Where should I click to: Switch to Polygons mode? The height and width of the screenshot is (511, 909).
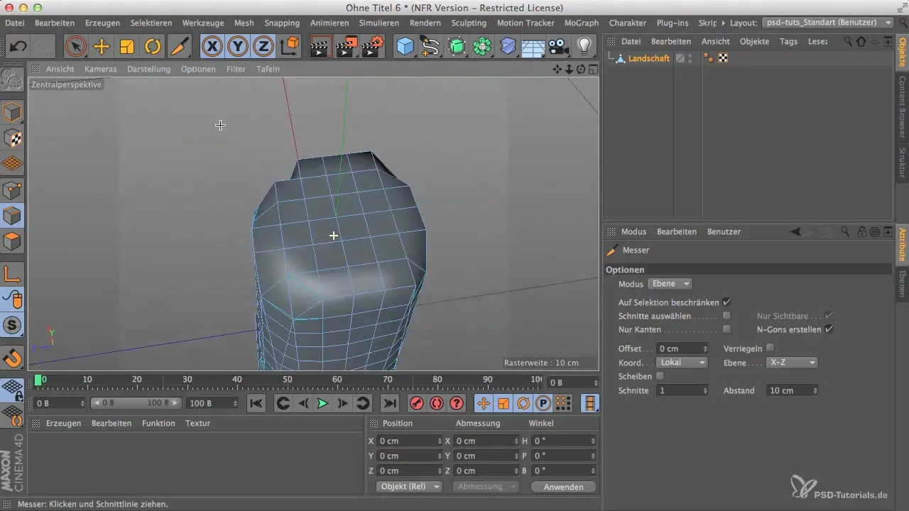[12, 241]
